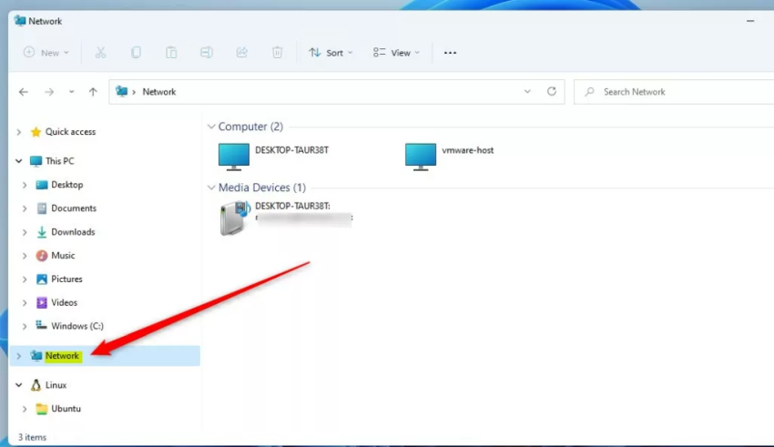Click the vmware-host label
This screenshot has height=447, width=774.
click(467, 150)
